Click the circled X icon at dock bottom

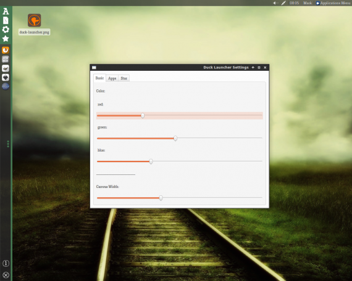coord(6,275)
